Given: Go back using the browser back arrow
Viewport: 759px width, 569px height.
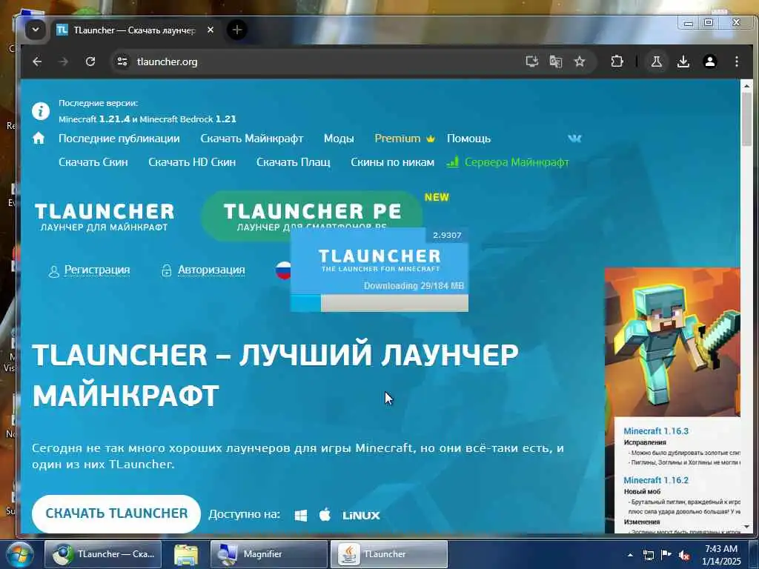Looking at the screenshot, I should point(37,61).
